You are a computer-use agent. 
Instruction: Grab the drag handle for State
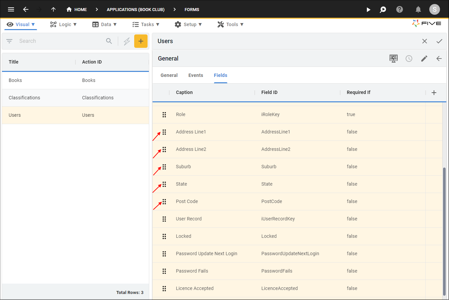[x=164, y=184]
